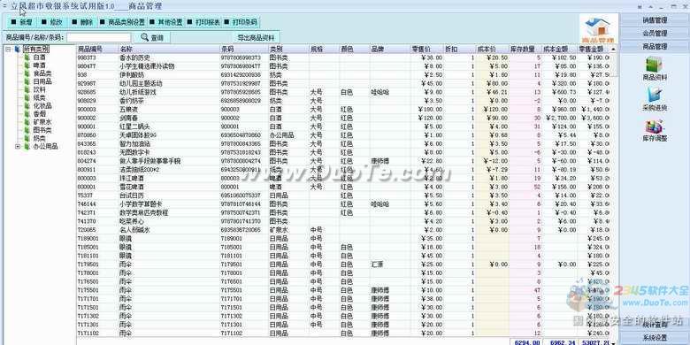Viewport: 690px width, 345px height.
Task: Click the product code/name/barcode search field
Action: point(98,37)
